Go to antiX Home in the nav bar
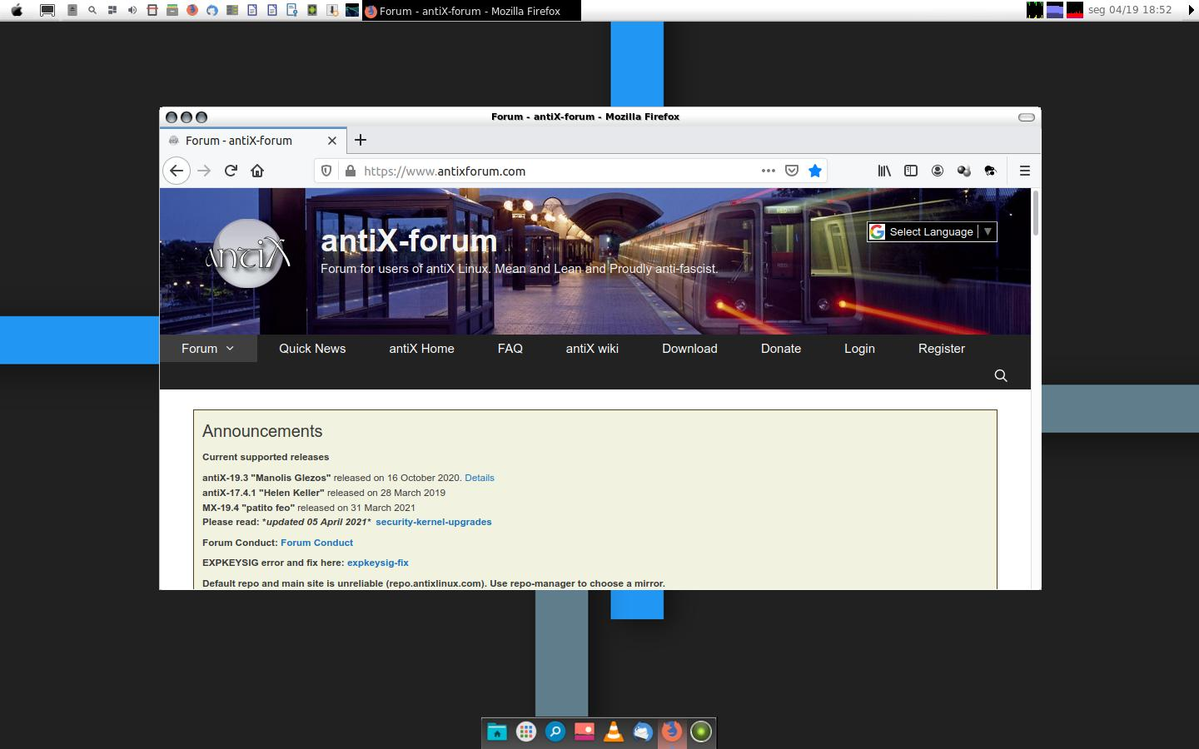Screen dimensions: 1199x749 click(x=421, y=349)
